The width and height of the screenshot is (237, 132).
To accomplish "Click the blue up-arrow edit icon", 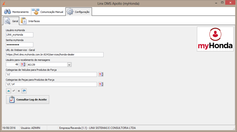I will pyautogui.click(x=9, y=91).
